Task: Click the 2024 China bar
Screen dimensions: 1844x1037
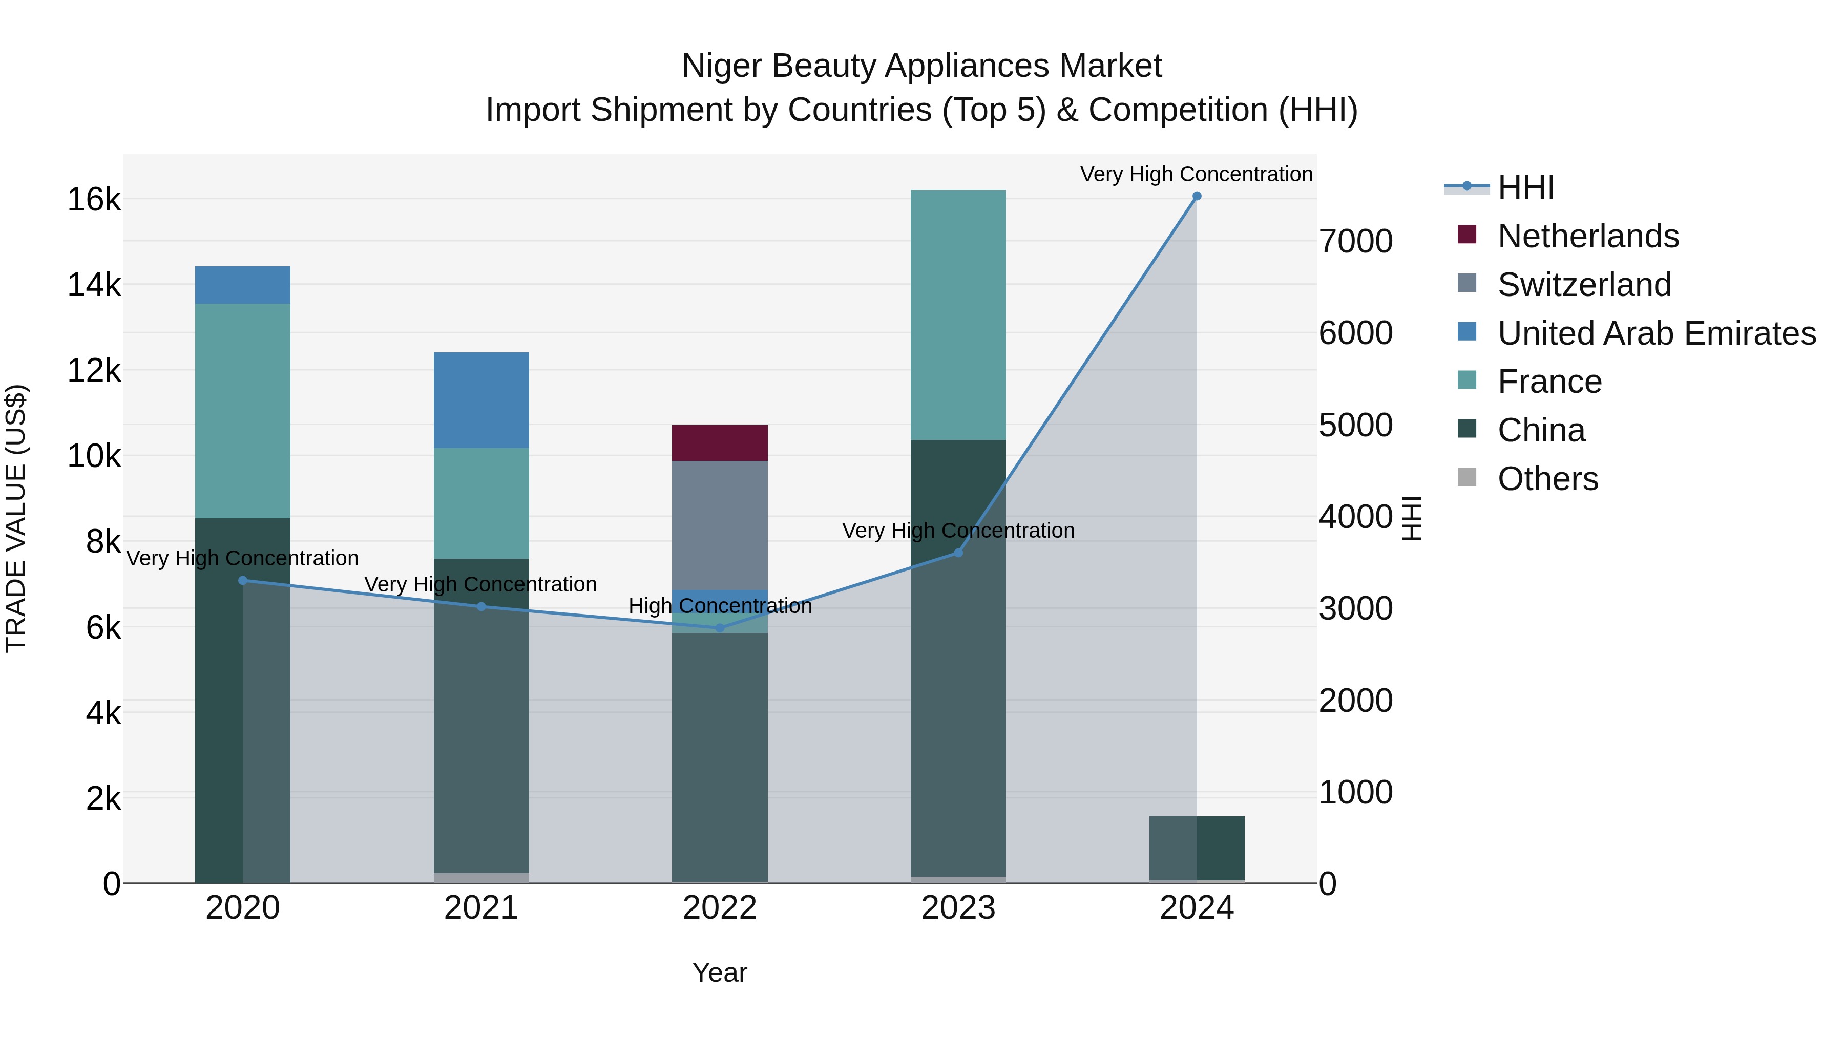Action: click(x=1197, y=848)
